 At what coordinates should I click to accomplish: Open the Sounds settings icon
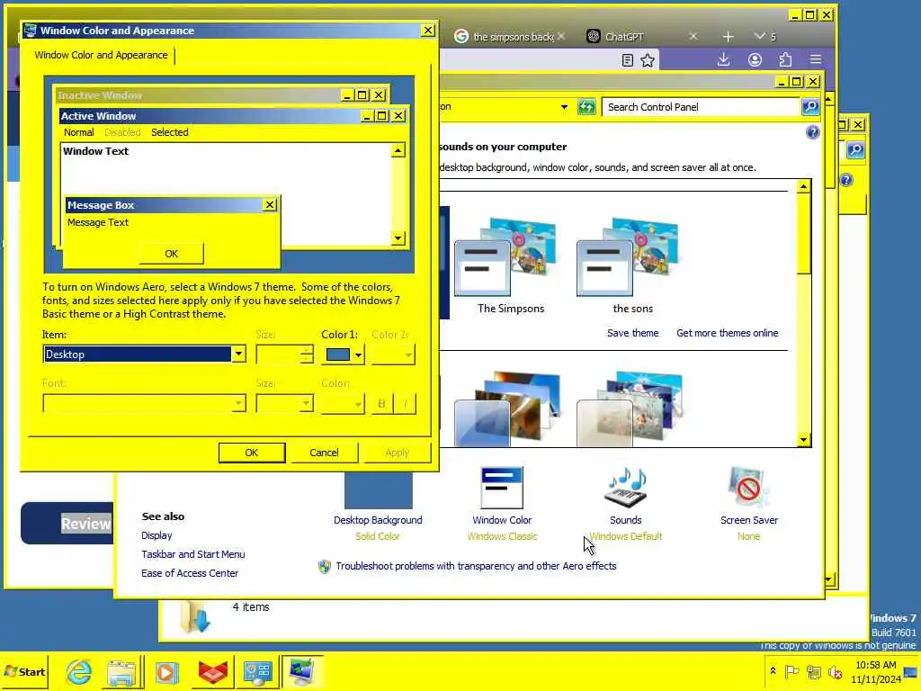pyautogui.click(x=626, y=488)
